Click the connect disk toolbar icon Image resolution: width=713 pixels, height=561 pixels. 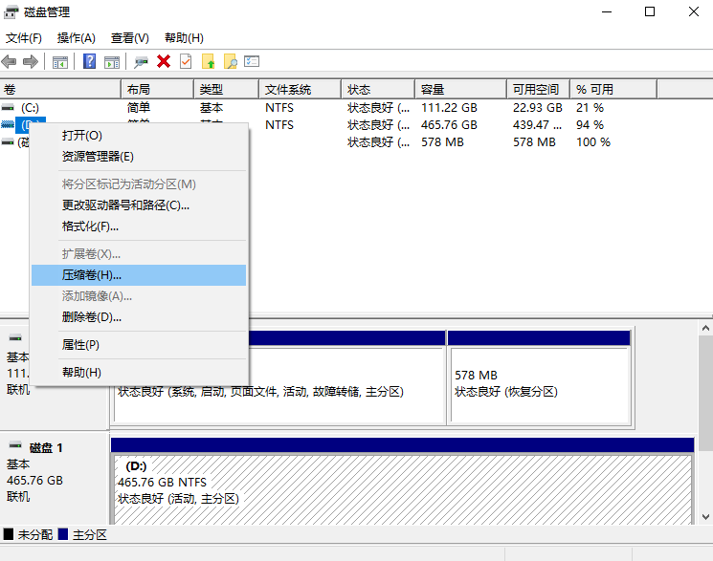pyautogui.click(x=142, y=61)
